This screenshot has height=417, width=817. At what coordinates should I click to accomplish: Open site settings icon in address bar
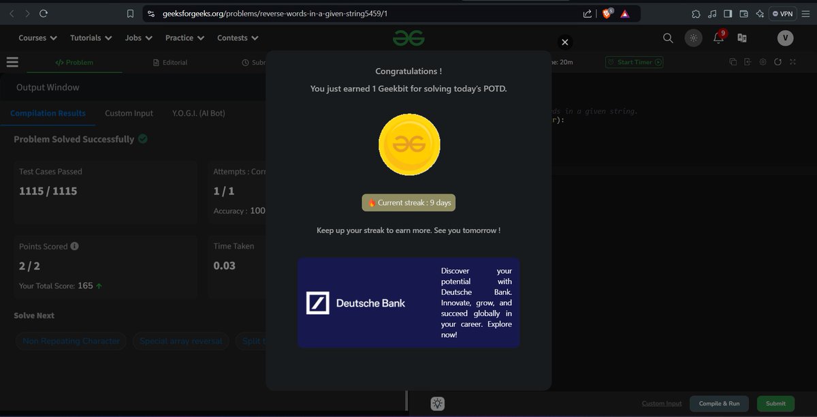tap(151, 13)
